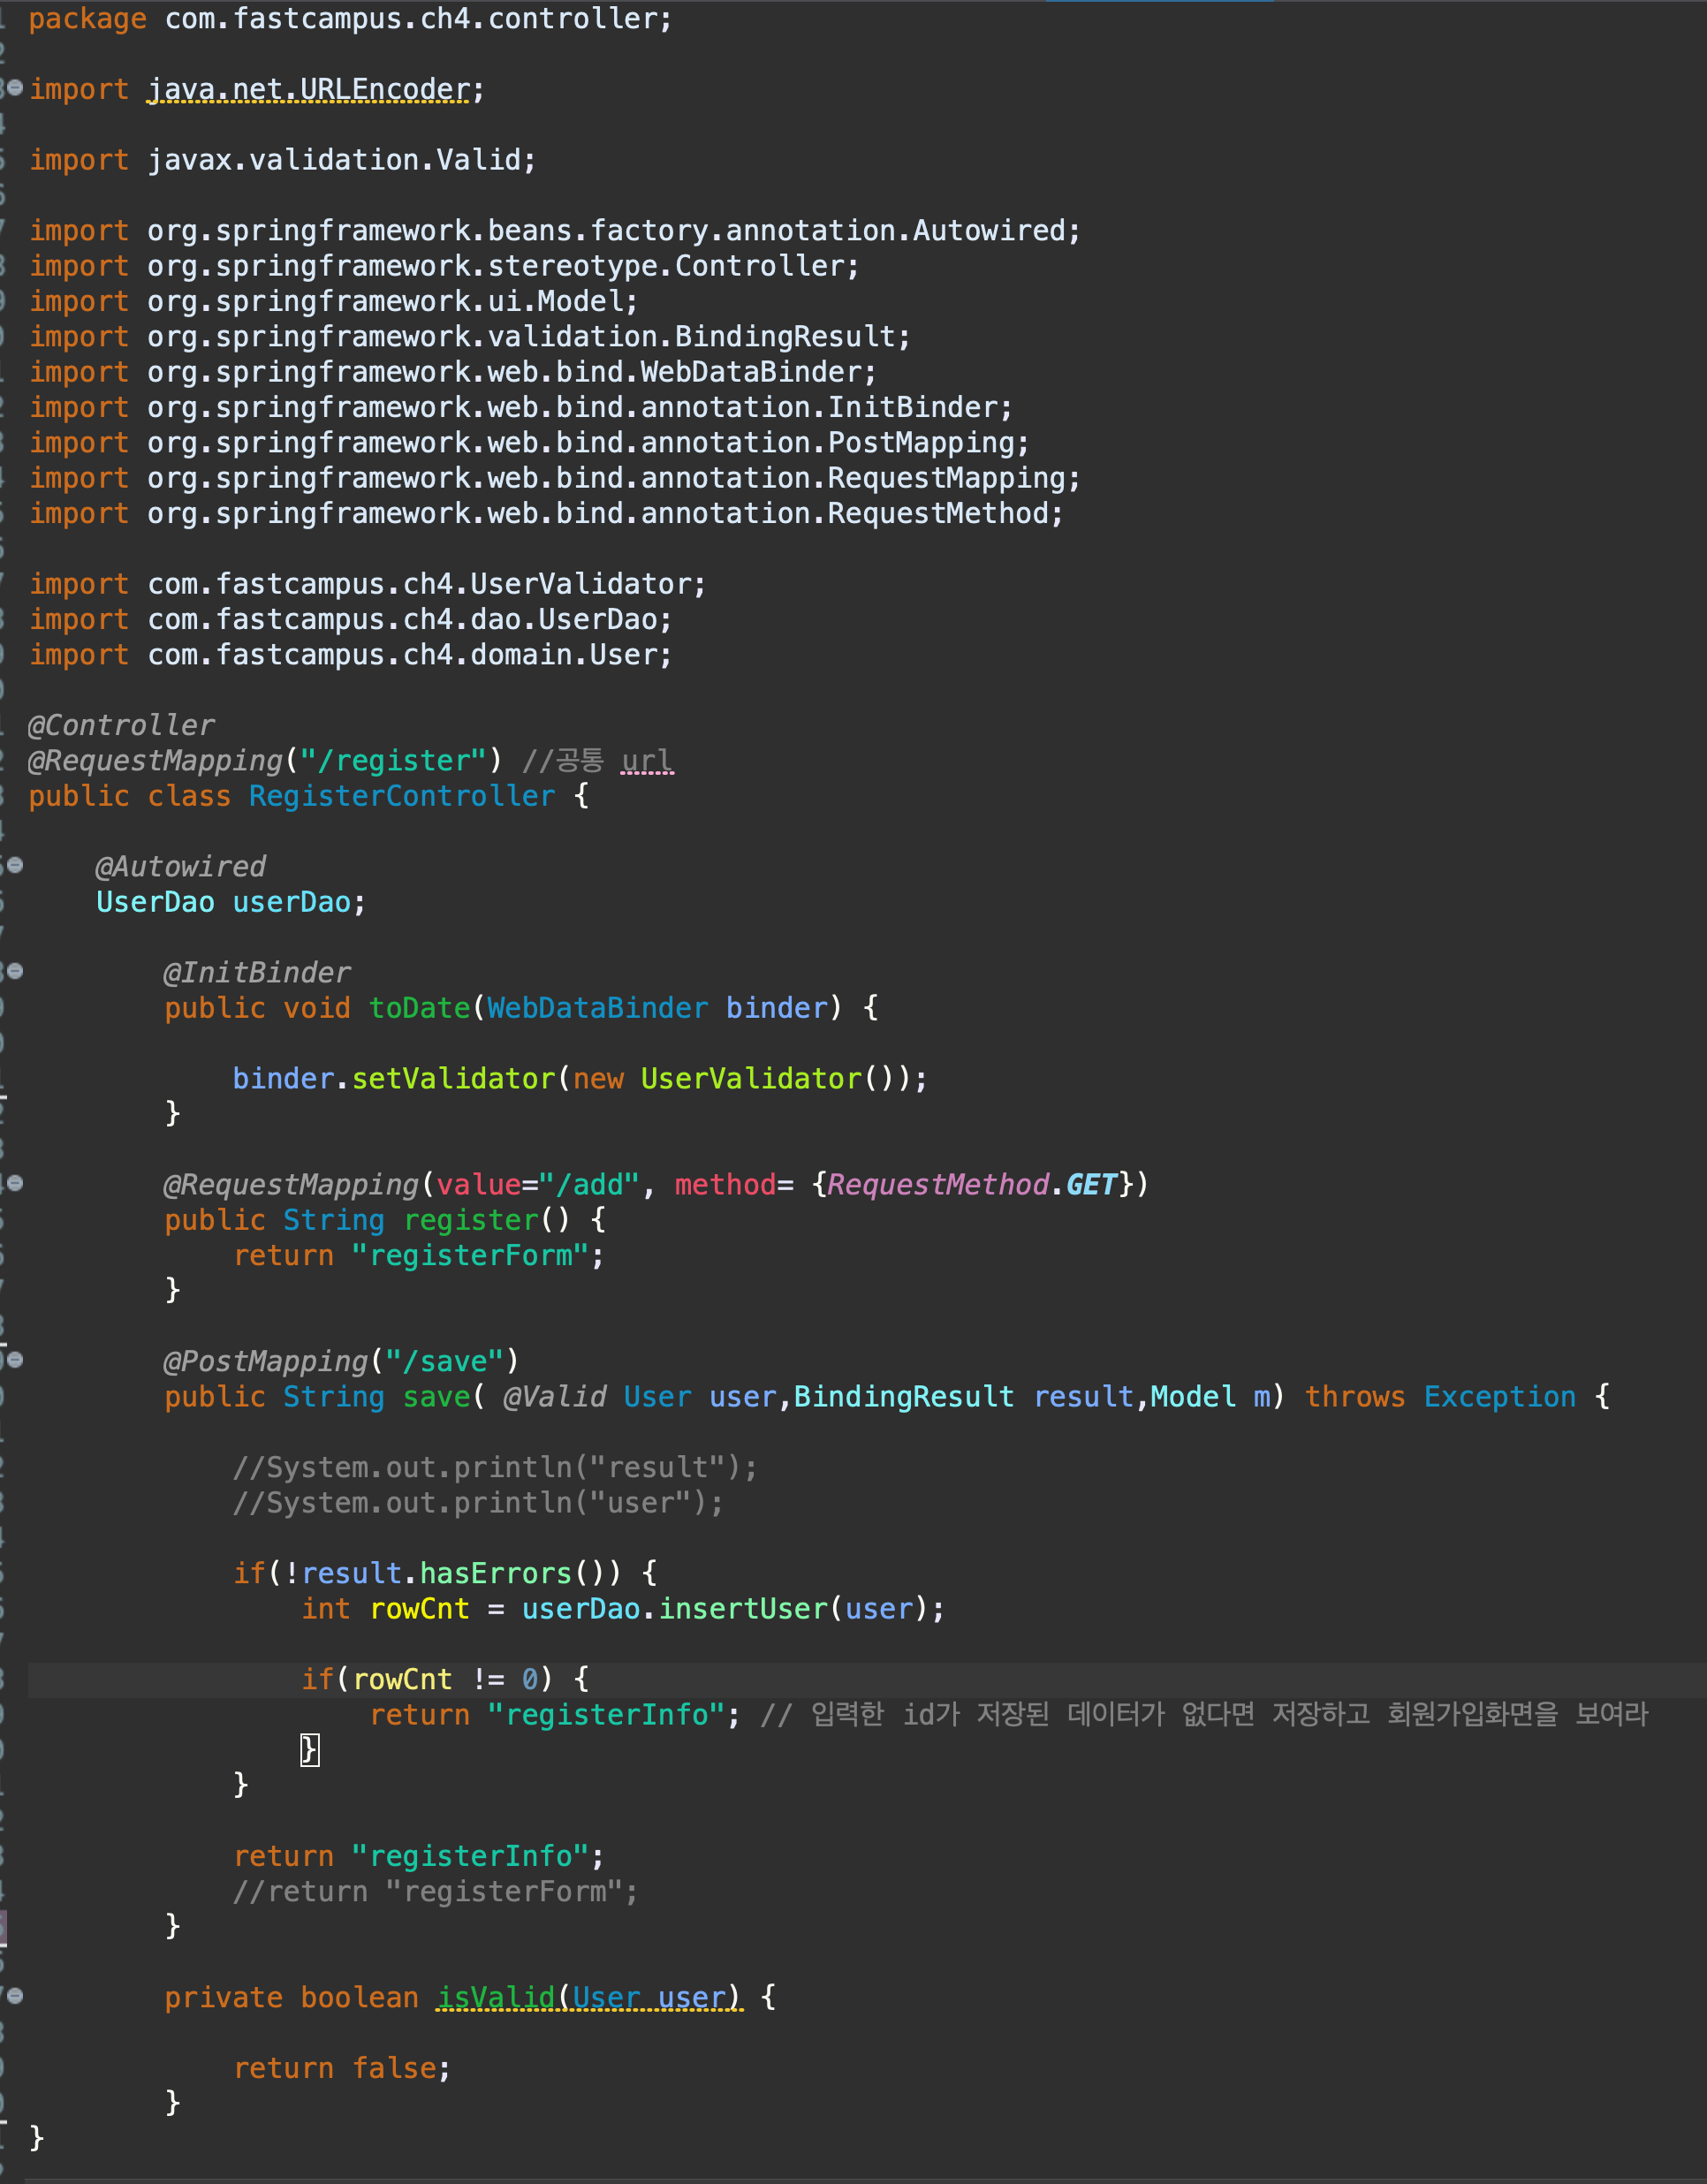This screenshot has width=1707, height=2184.
Task: Click the @Valid annotation in save parameters
Action: 554,1397
